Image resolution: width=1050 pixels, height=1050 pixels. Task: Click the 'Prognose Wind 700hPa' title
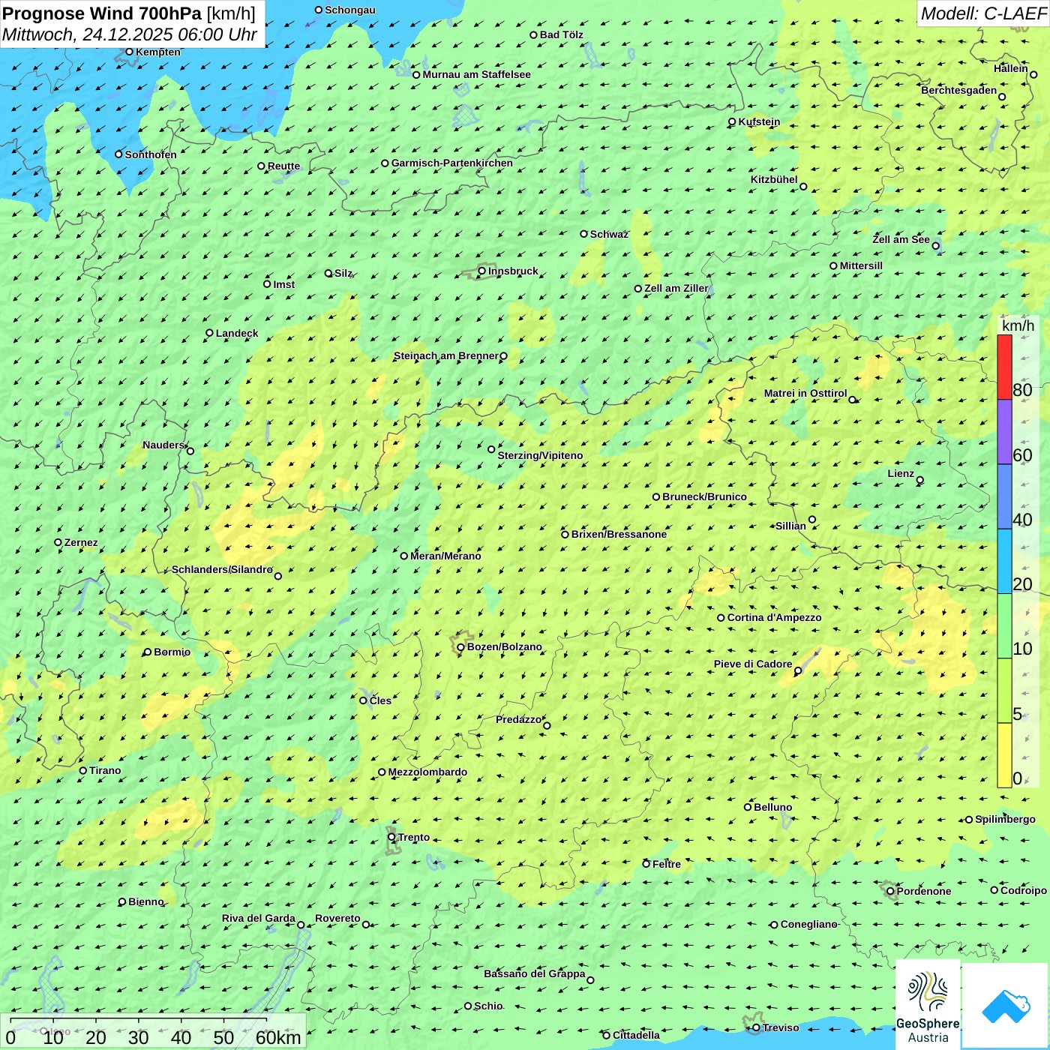[x=102, y=13]
